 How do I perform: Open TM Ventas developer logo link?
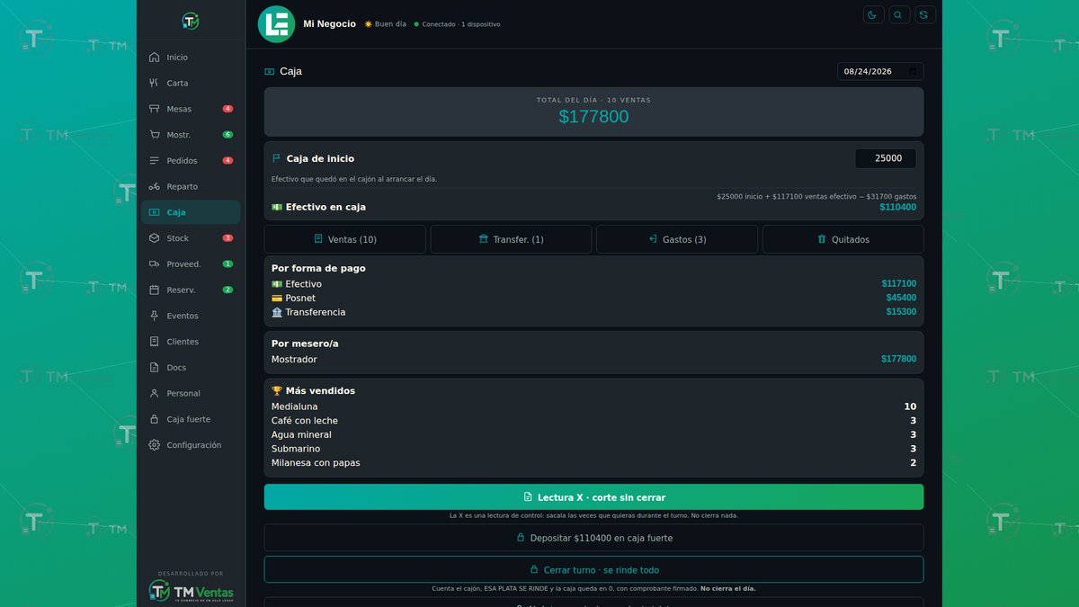coord(191,591)
